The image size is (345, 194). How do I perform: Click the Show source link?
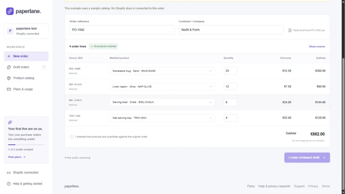[317, 47]
